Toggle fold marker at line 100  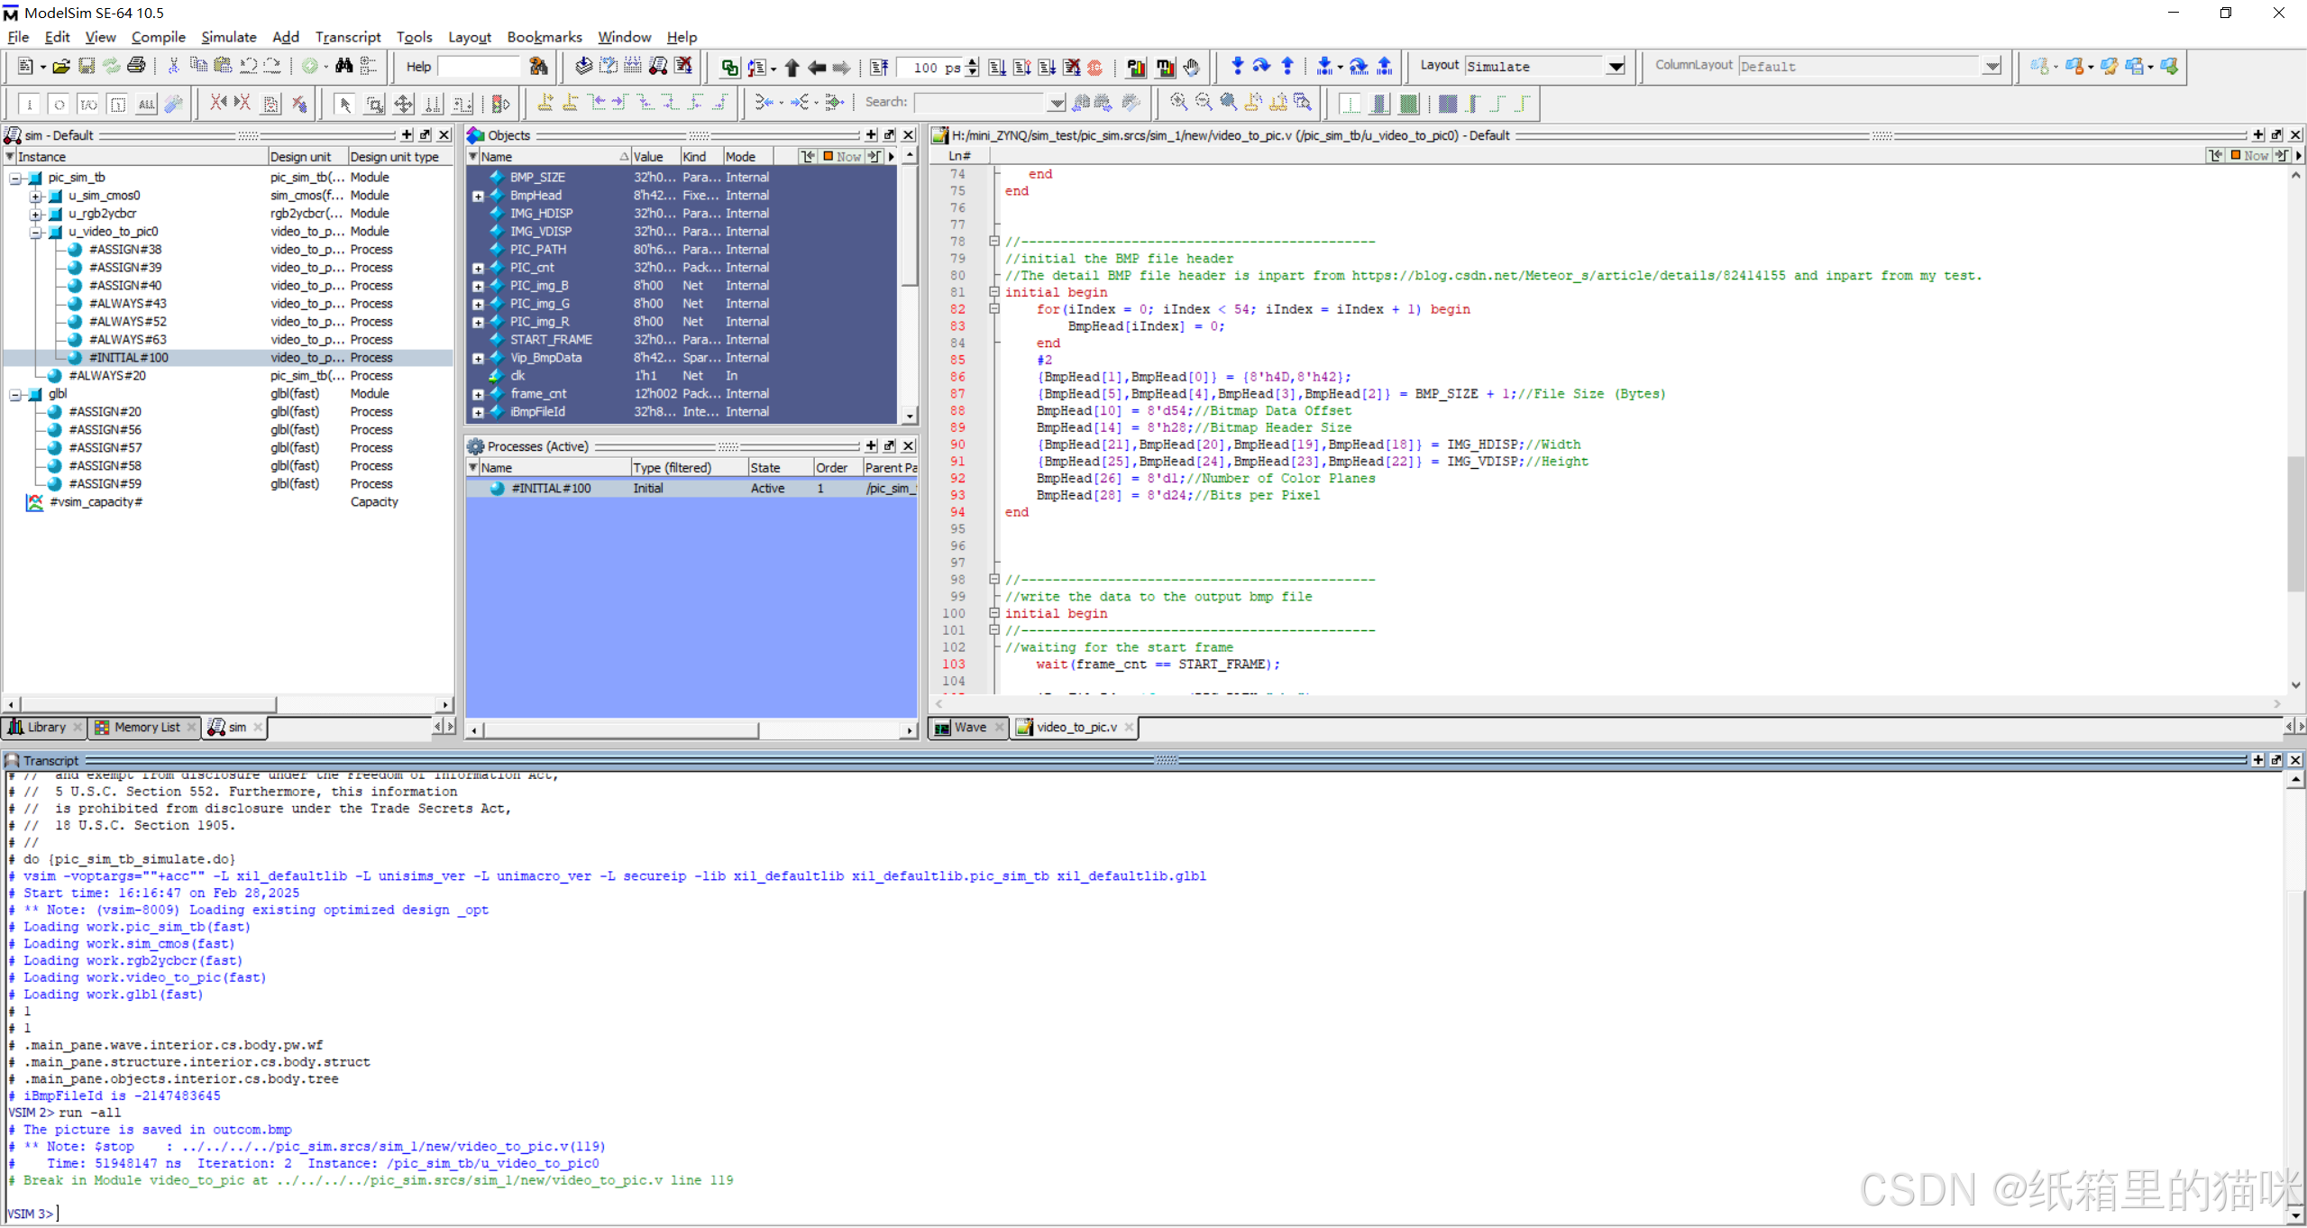pyautogui.click(x=994, y=613)
